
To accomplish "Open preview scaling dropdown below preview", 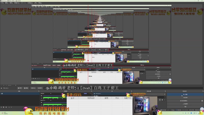I will tap(16, 85).
